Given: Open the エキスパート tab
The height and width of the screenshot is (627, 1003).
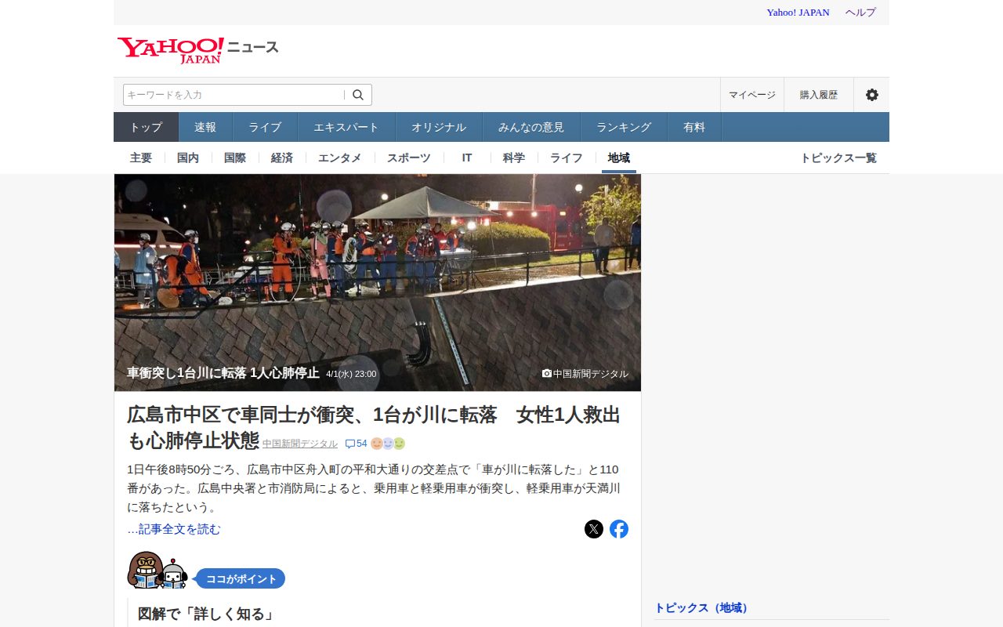Looking at the screenshot, I should tap(346, 127).
